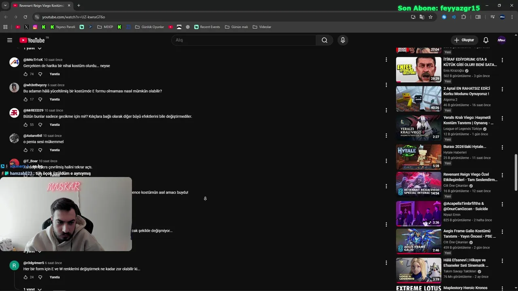Click the search magnifier button
Image resolution: width=518 pixels, height=291 pixels.
click(325, 40)
